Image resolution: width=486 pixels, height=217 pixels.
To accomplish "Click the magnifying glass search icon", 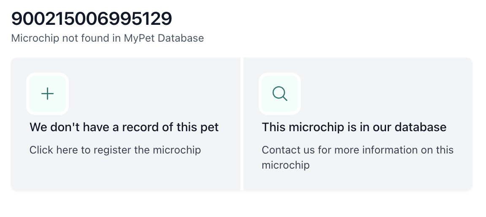I will click(x=280, y=94).
